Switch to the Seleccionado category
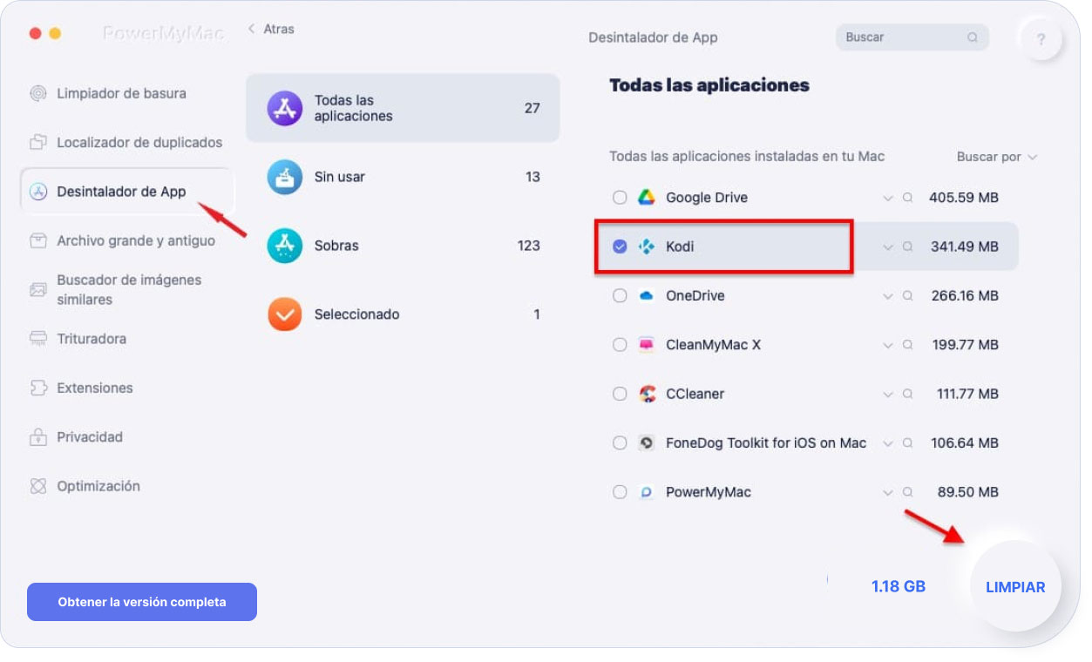The height and width of the screenshot is (662, 1092). click(403, 314)
